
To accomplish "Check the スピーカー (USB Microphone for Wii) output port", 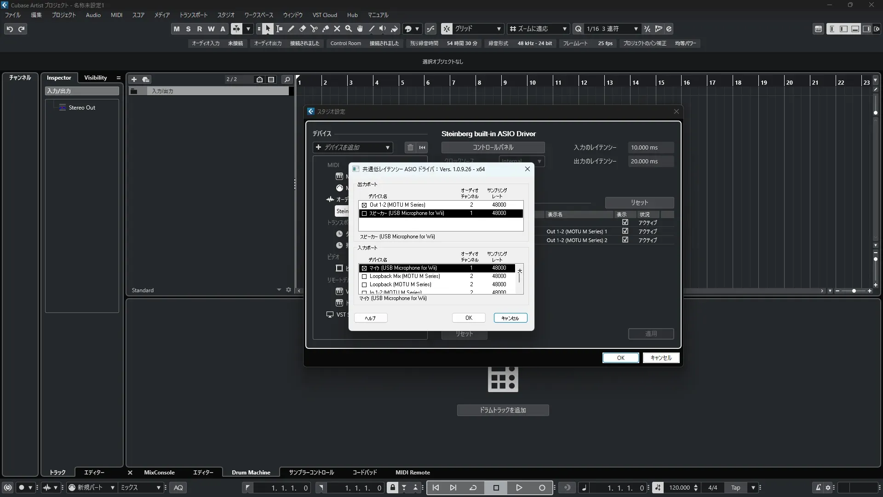I will point(364,214).
